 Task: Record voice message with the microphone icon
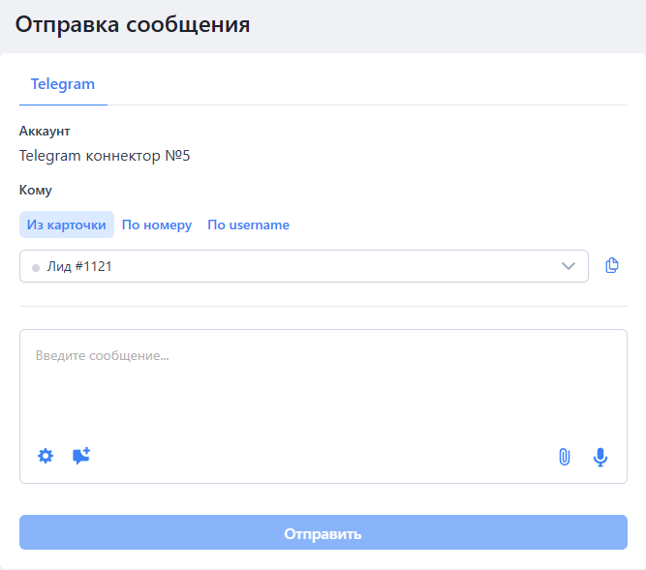600,457
